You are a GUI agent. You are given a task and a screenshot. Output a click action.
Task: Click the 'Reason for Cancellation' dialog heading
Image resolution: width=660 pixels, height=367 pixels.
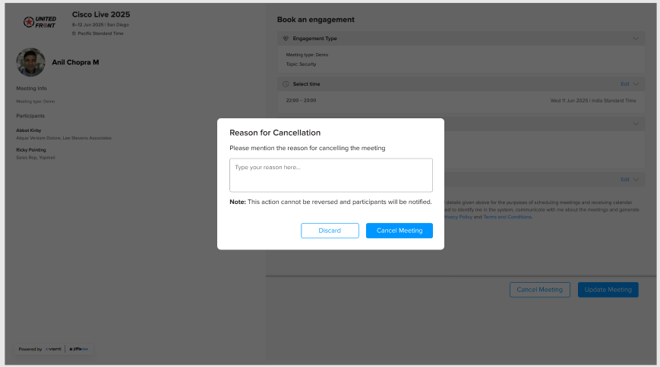[x=275, y=133]
